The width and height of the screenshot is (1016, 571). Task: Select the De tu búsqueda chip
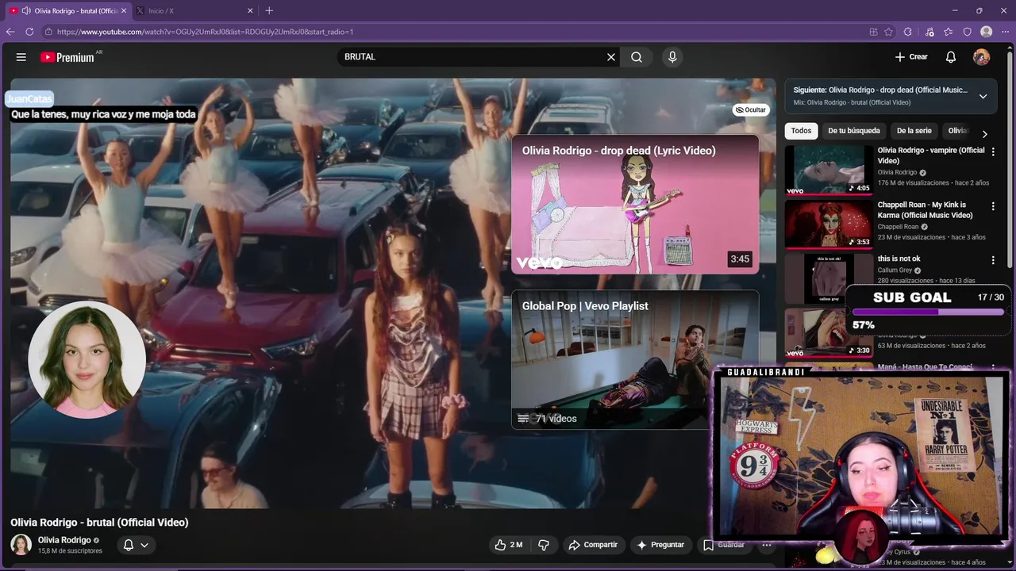[x=854, y=131]
